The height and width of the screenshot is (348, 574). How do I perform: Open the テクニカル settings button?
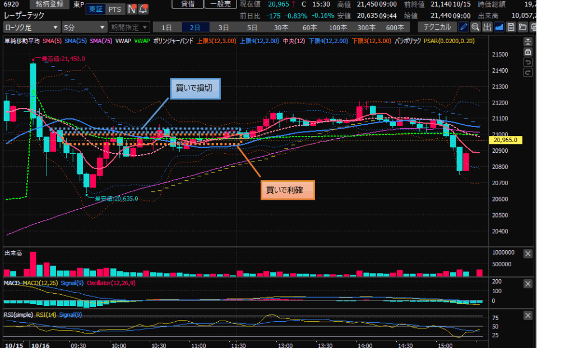[438, 27]
